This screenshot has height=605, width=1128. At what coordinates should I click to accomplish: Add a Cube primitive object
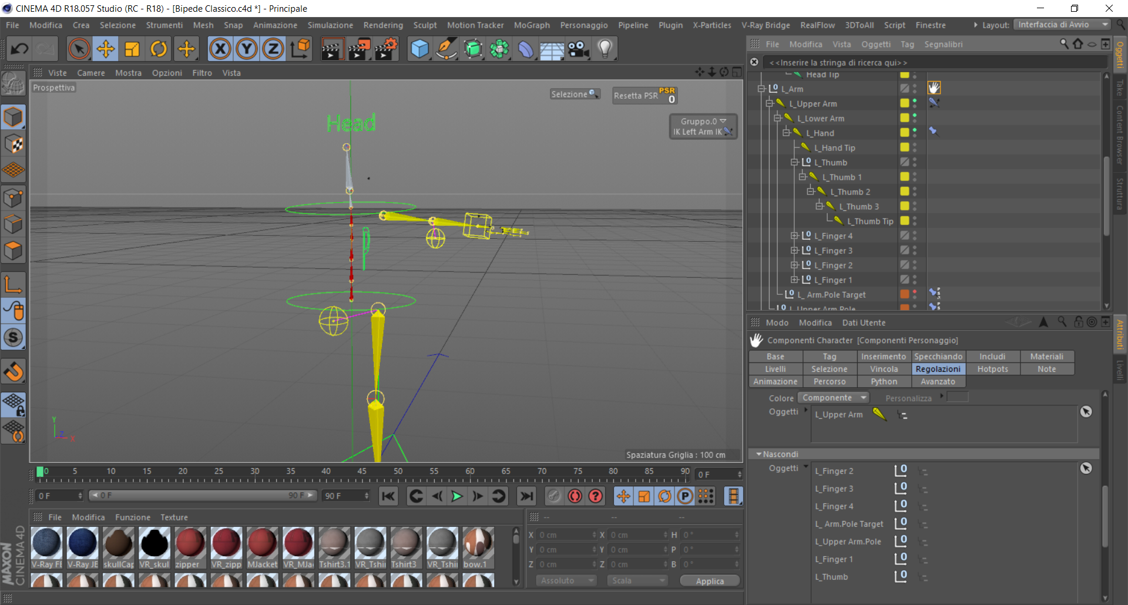tap(419, 49)
